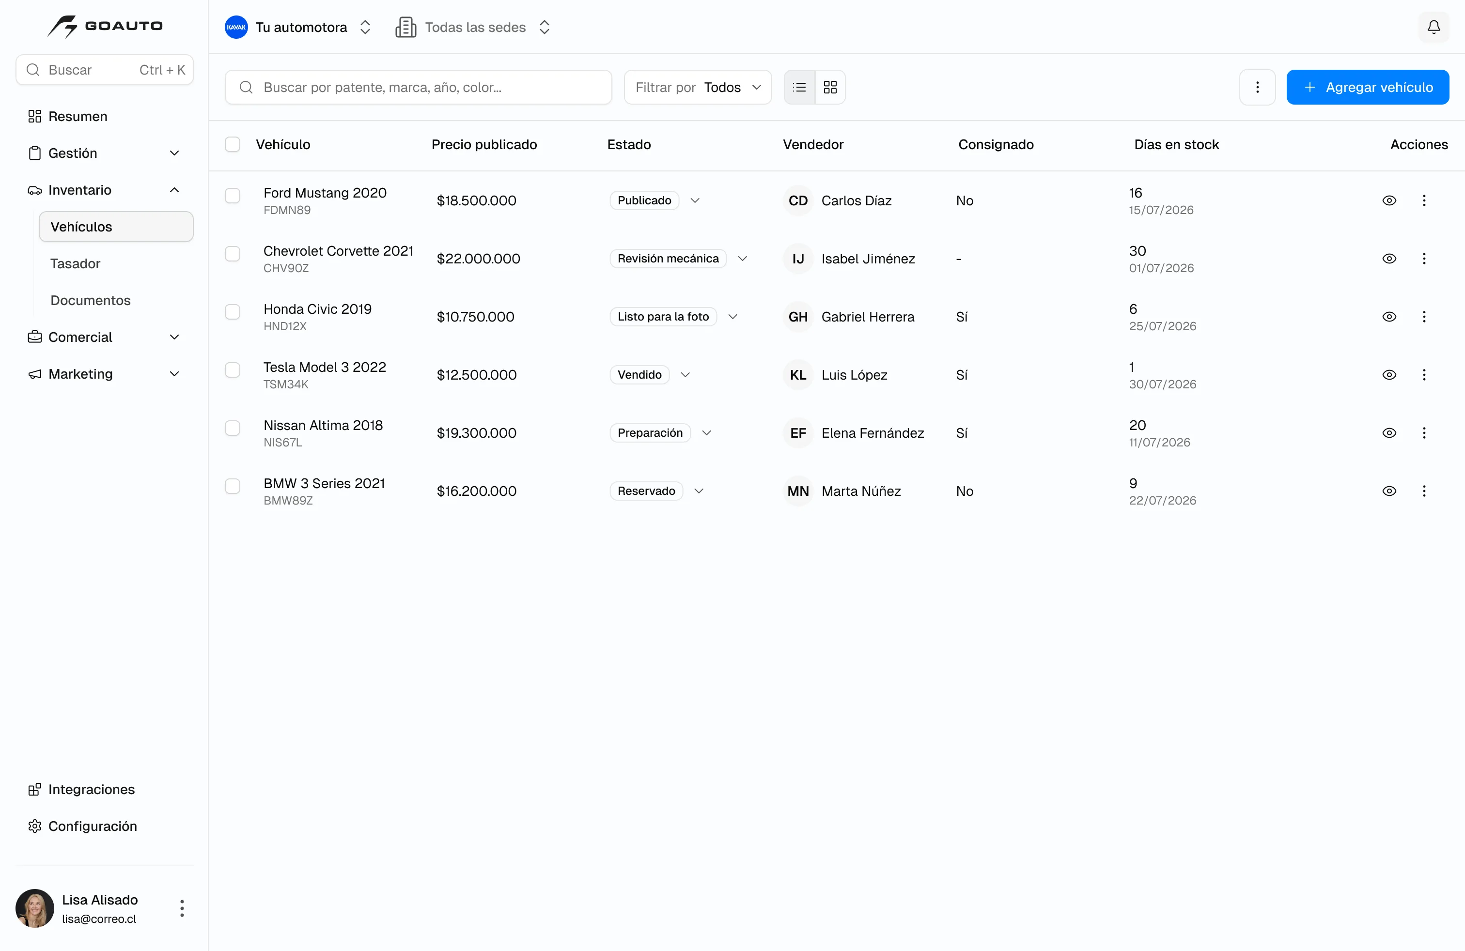Open Documentos under Inventario
1465x951 pixels.
[x=91, y=300]
